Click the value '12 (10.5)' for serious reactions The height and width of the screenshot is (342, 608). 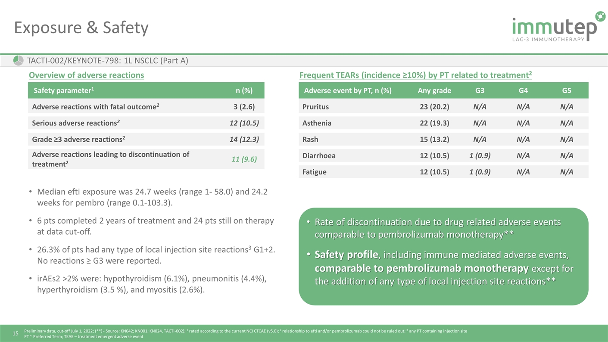tap(244, 123)
